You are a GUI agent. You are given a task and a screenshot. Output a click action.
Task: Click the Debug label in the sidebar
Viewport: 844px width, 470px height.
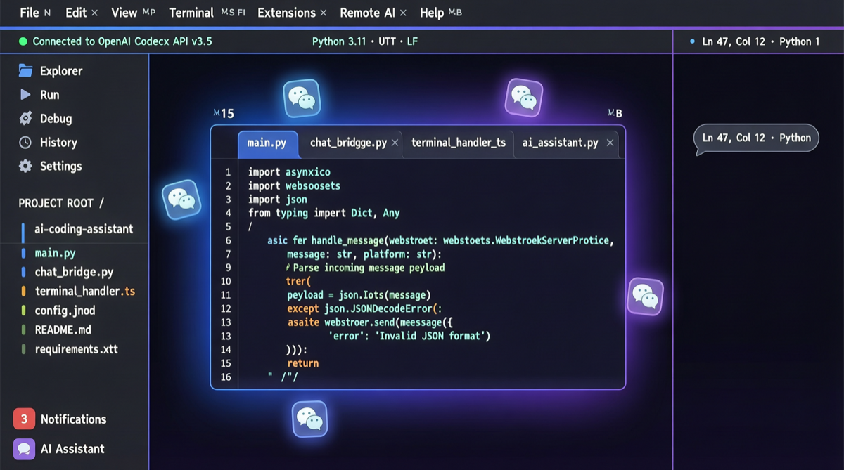tap(56, 119)
